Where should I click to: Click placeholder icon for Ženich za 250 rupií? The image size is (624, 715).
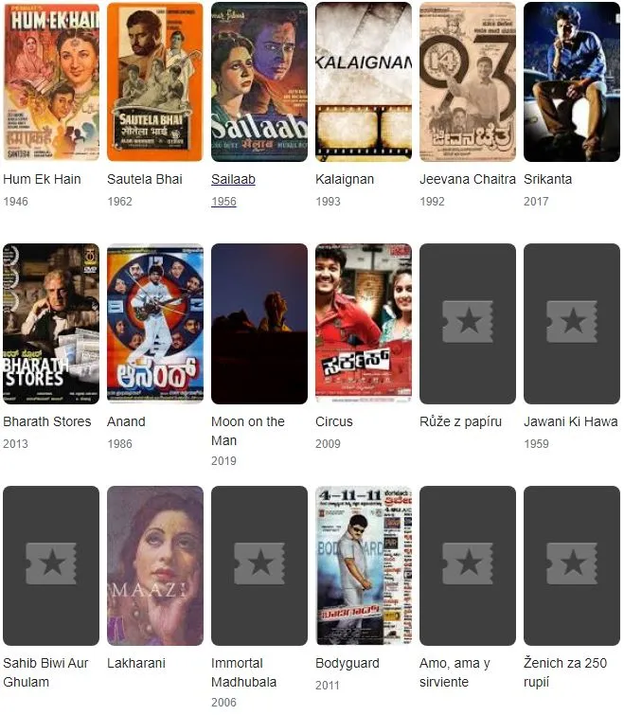(x=572, y=563)
